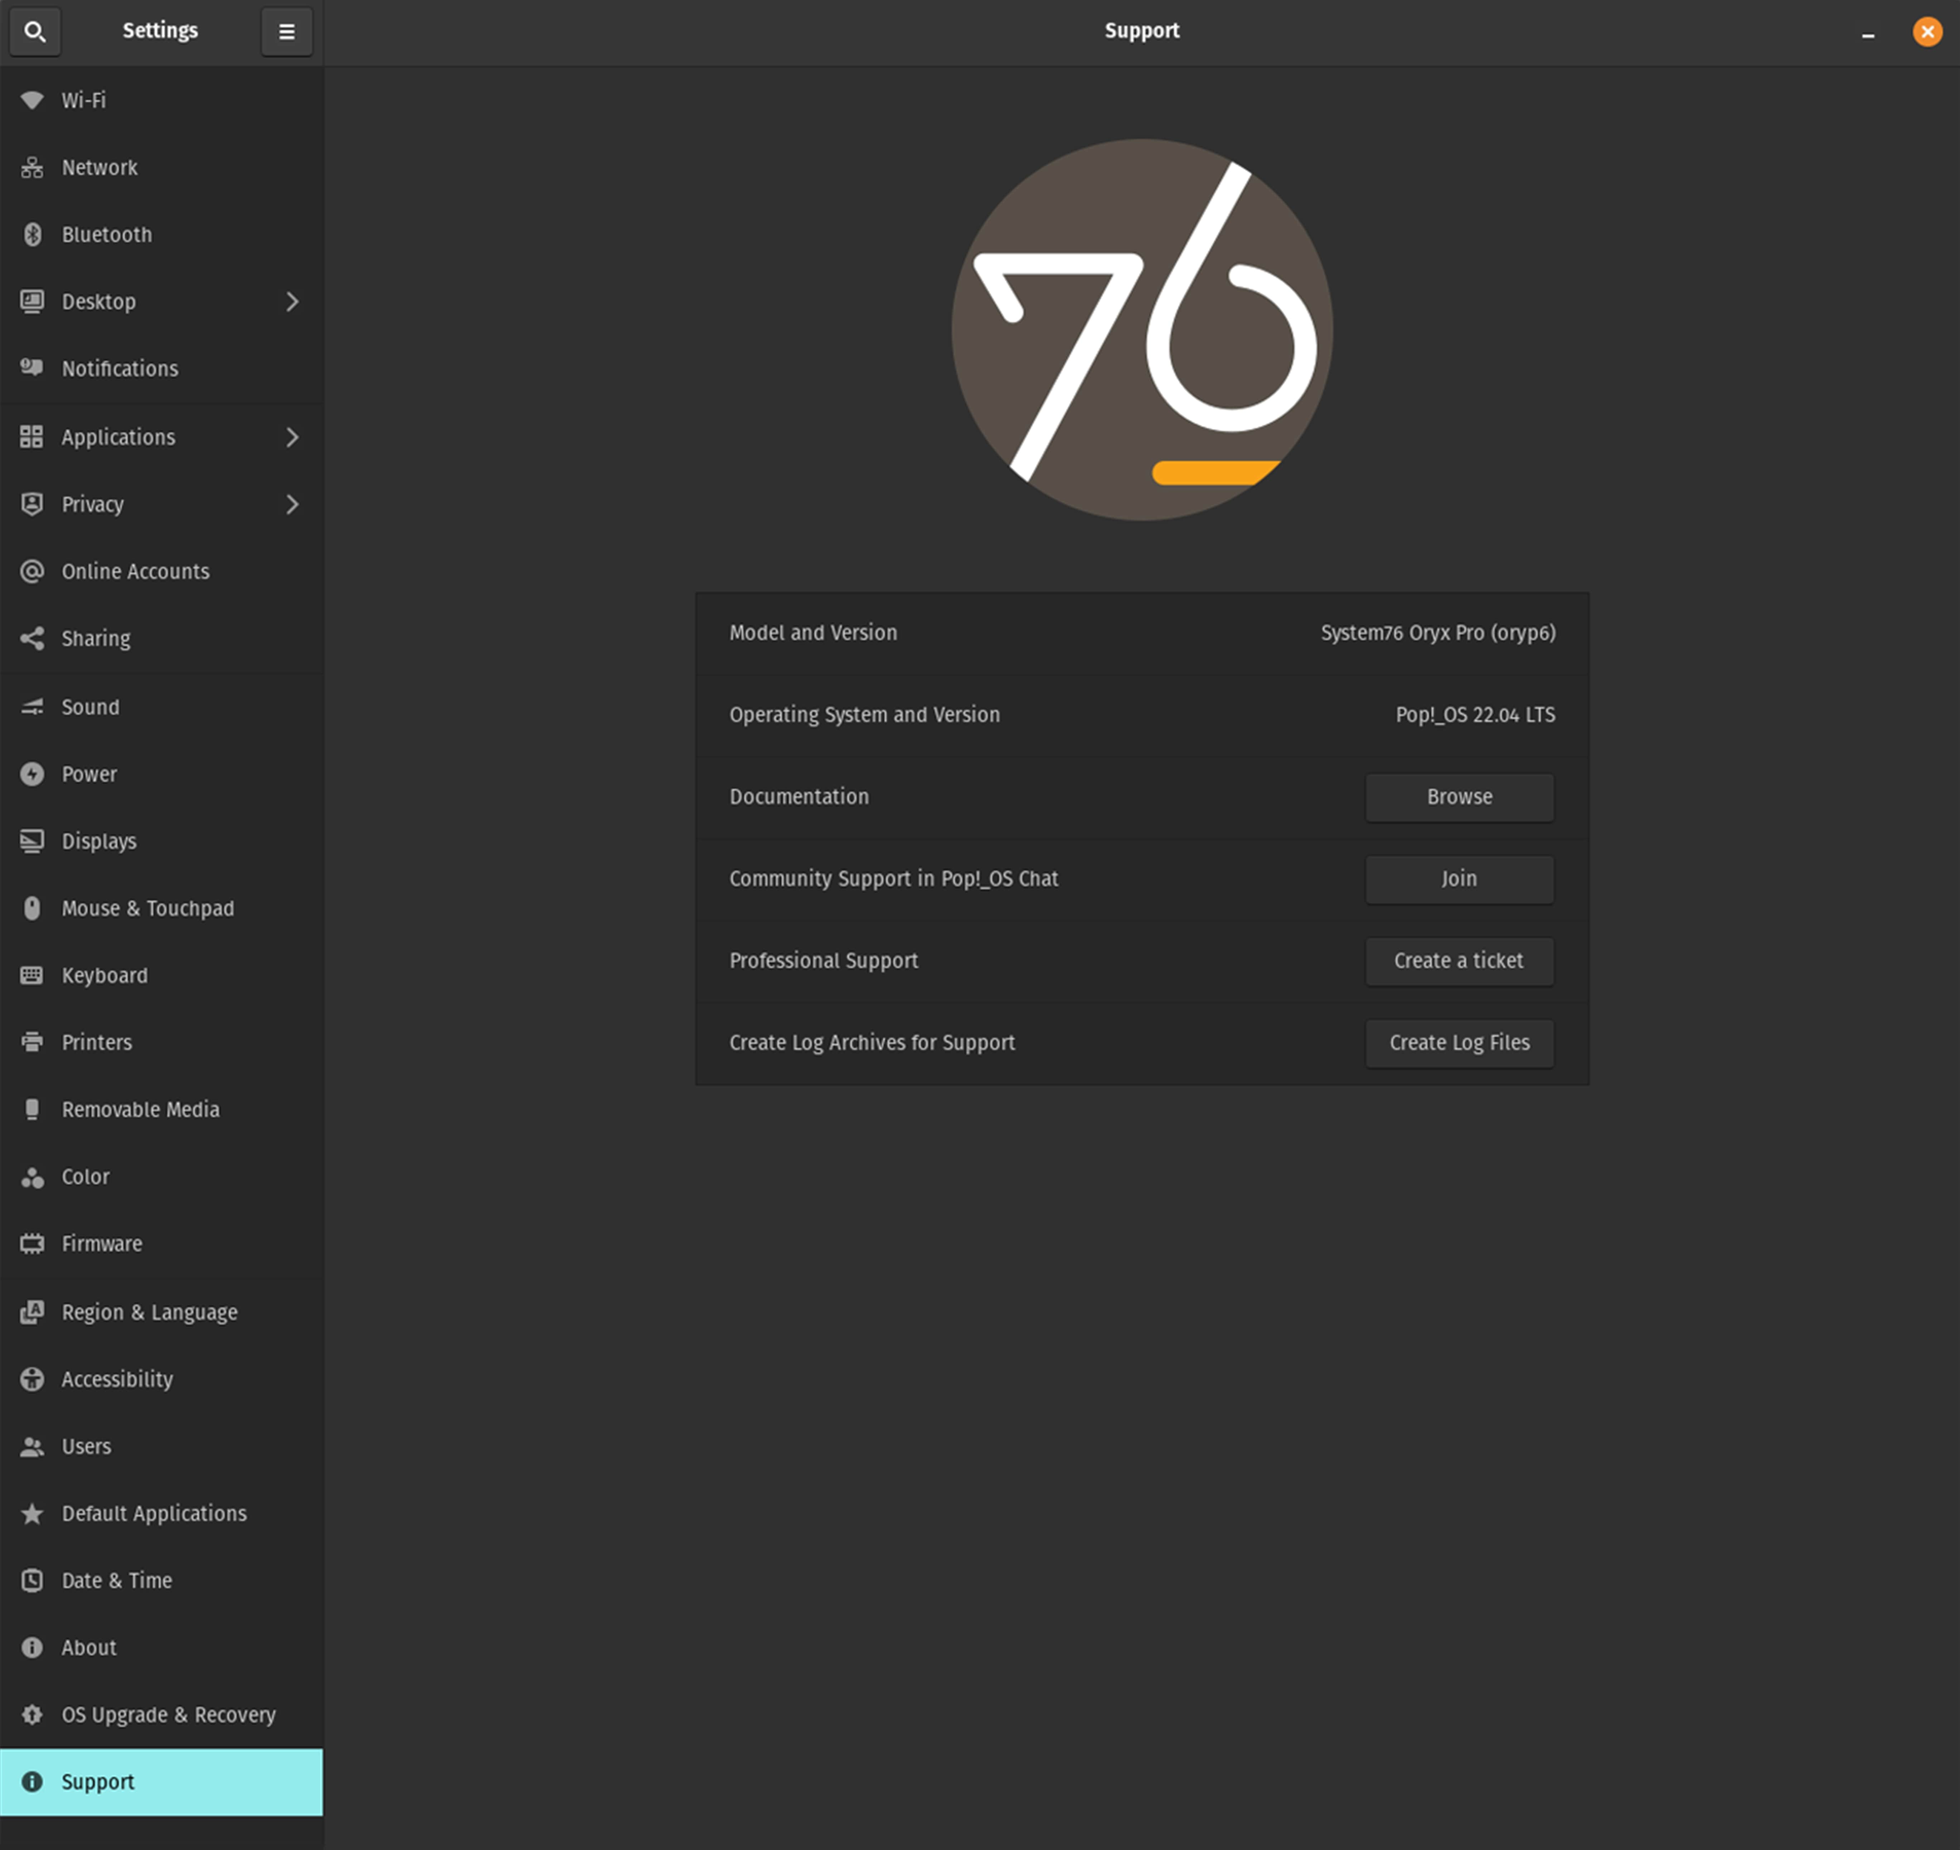Open the hamburger menu button

[287, 32]
